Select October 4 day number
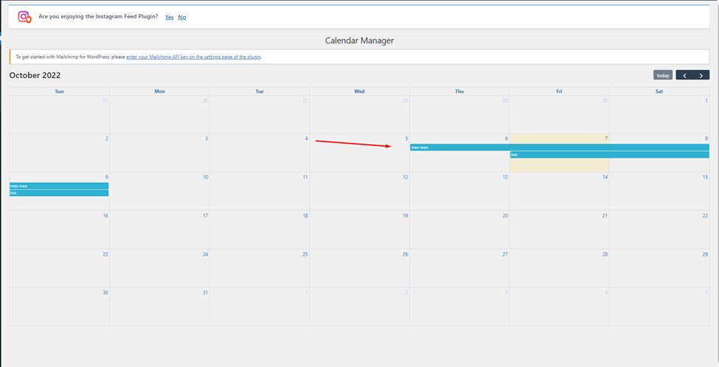This screenshot has height=367, width=719. coord(306,139)
